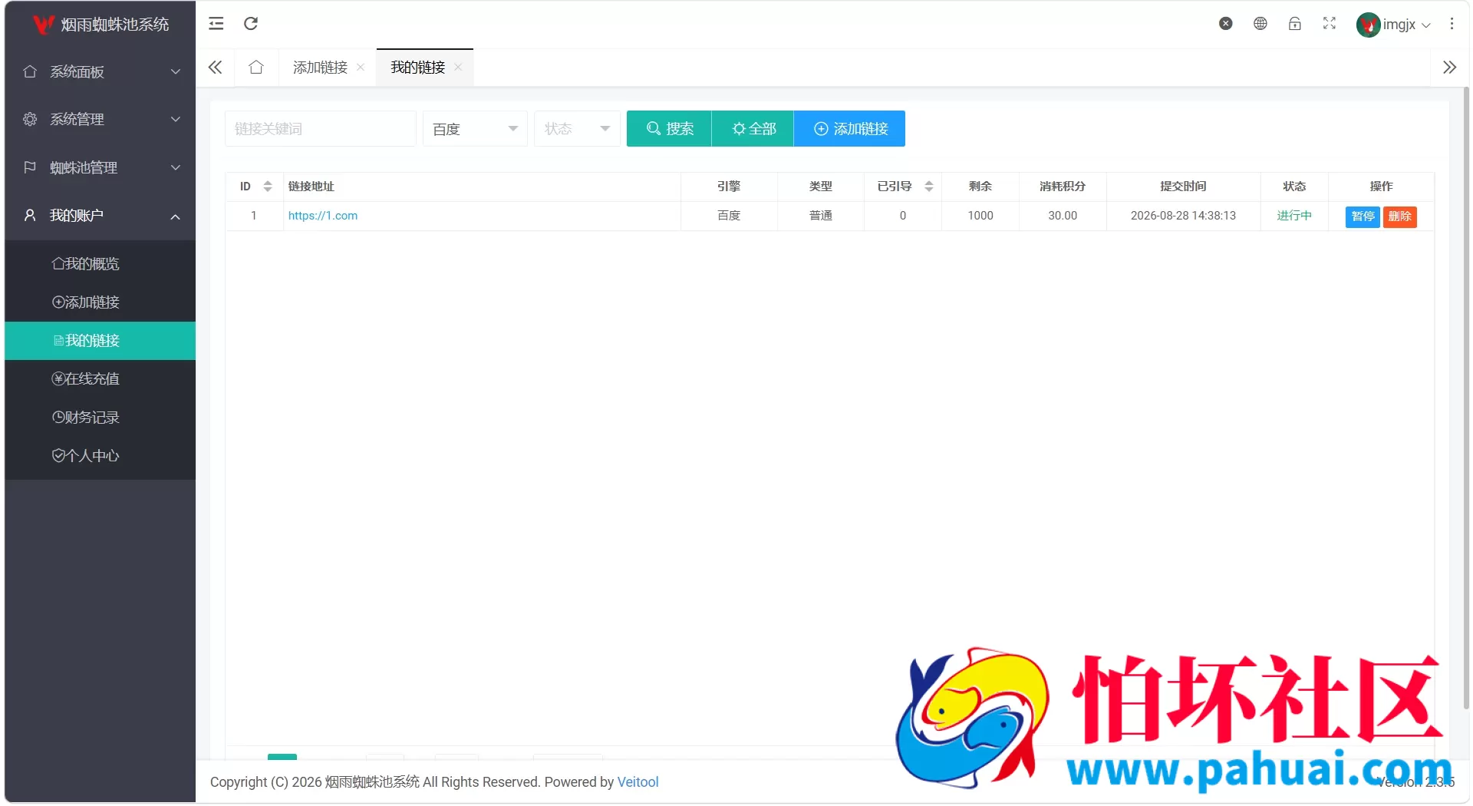The width and height of the screenshot is (1473, 806).
Task: Open the 状态 status dropdown
Action: (x=577, y=129)
